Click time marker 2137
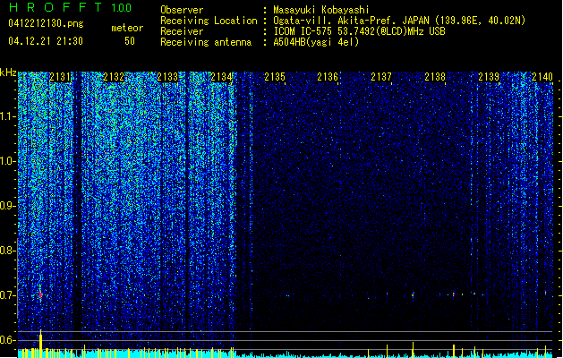This screenshot has width=563, height=358. pos(381,77)
